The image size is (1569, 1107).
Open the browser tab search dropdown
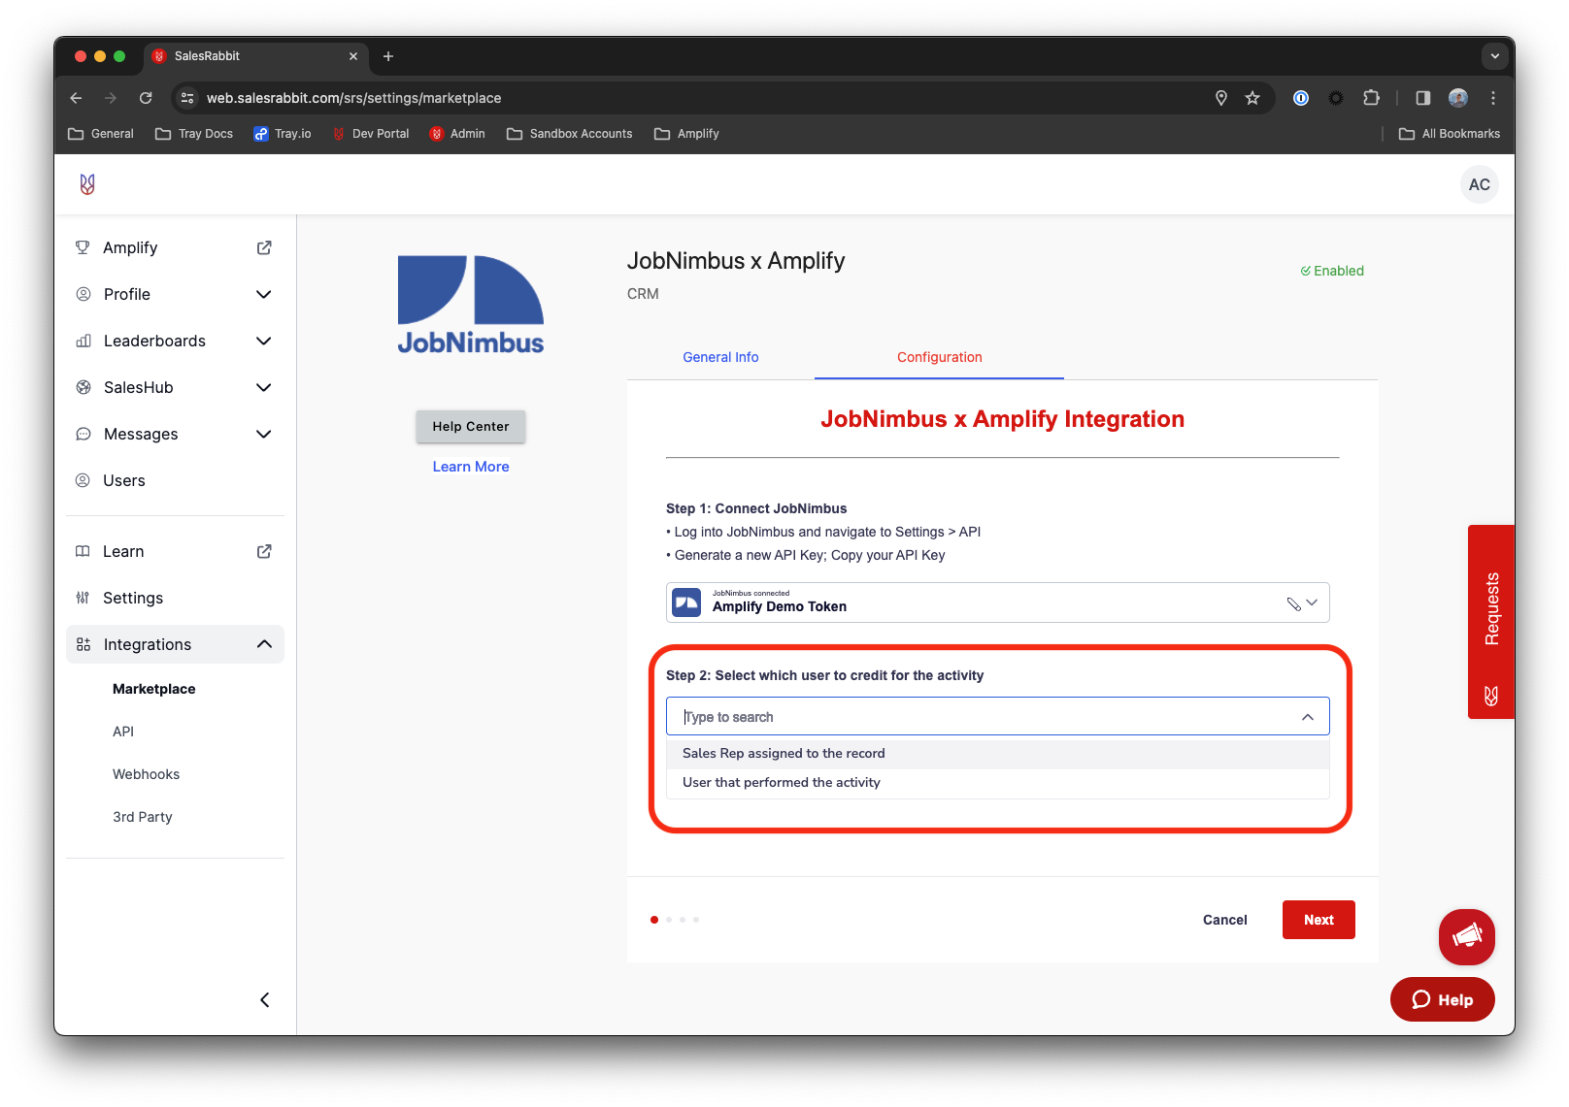click(1494, 56)
